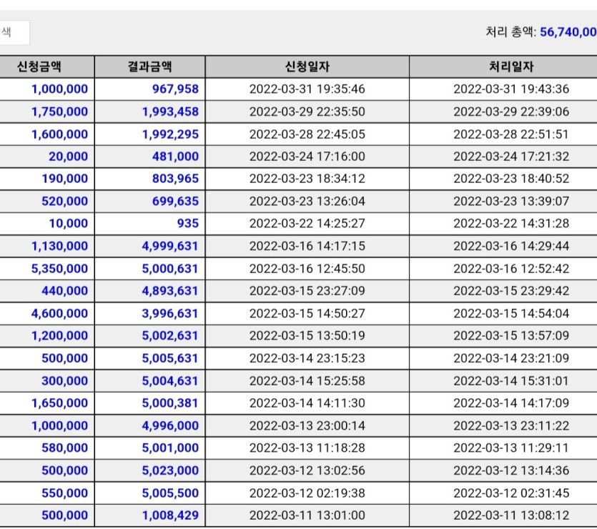597x529 pixels.
Task: Select result amount 1,008,429
Action: (170, 515)
